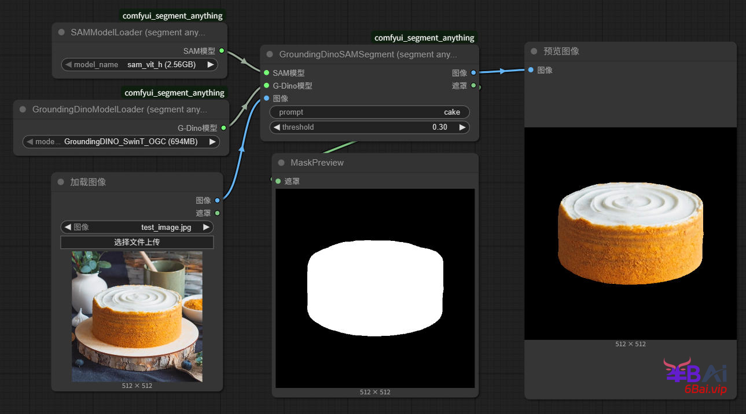
Task: Click SAMModelLoader node's SAM模型 output port
Action: click(222, 51)
